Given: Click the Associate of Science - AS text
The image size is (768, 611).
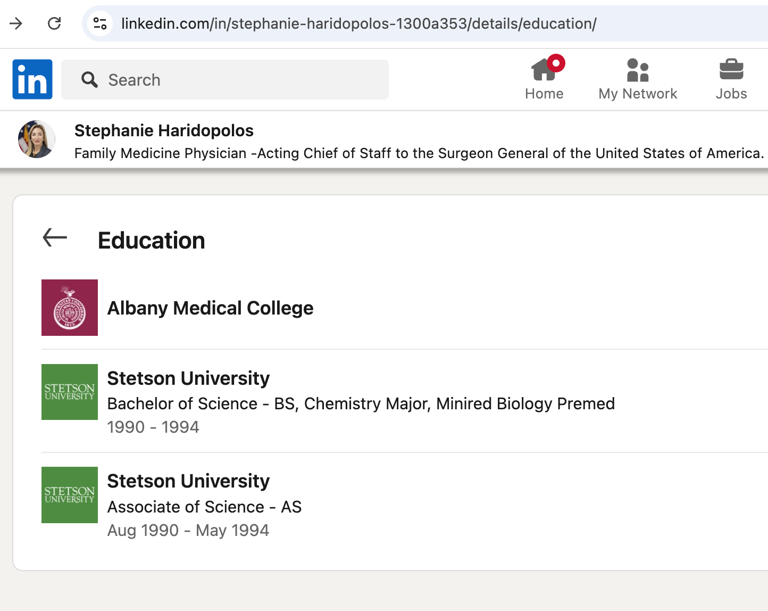Looking at the screenshot, I should [204, 507].
